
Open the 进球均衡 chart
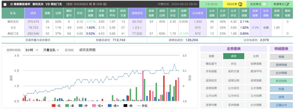(211, 105)
